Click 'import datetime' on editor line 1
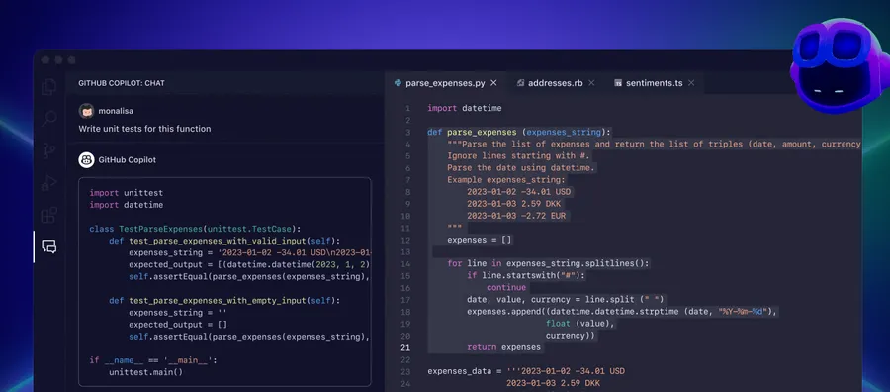890x392 pixels. pyautogui.click(x=465, y=108)
